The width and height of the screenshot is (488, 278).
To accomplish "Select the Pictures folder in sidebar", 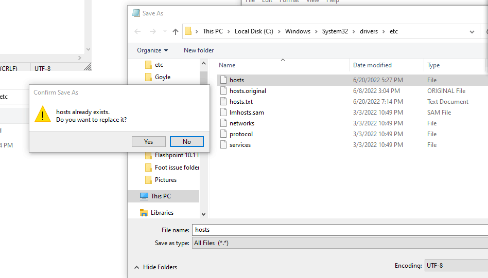I will [166, 180].
